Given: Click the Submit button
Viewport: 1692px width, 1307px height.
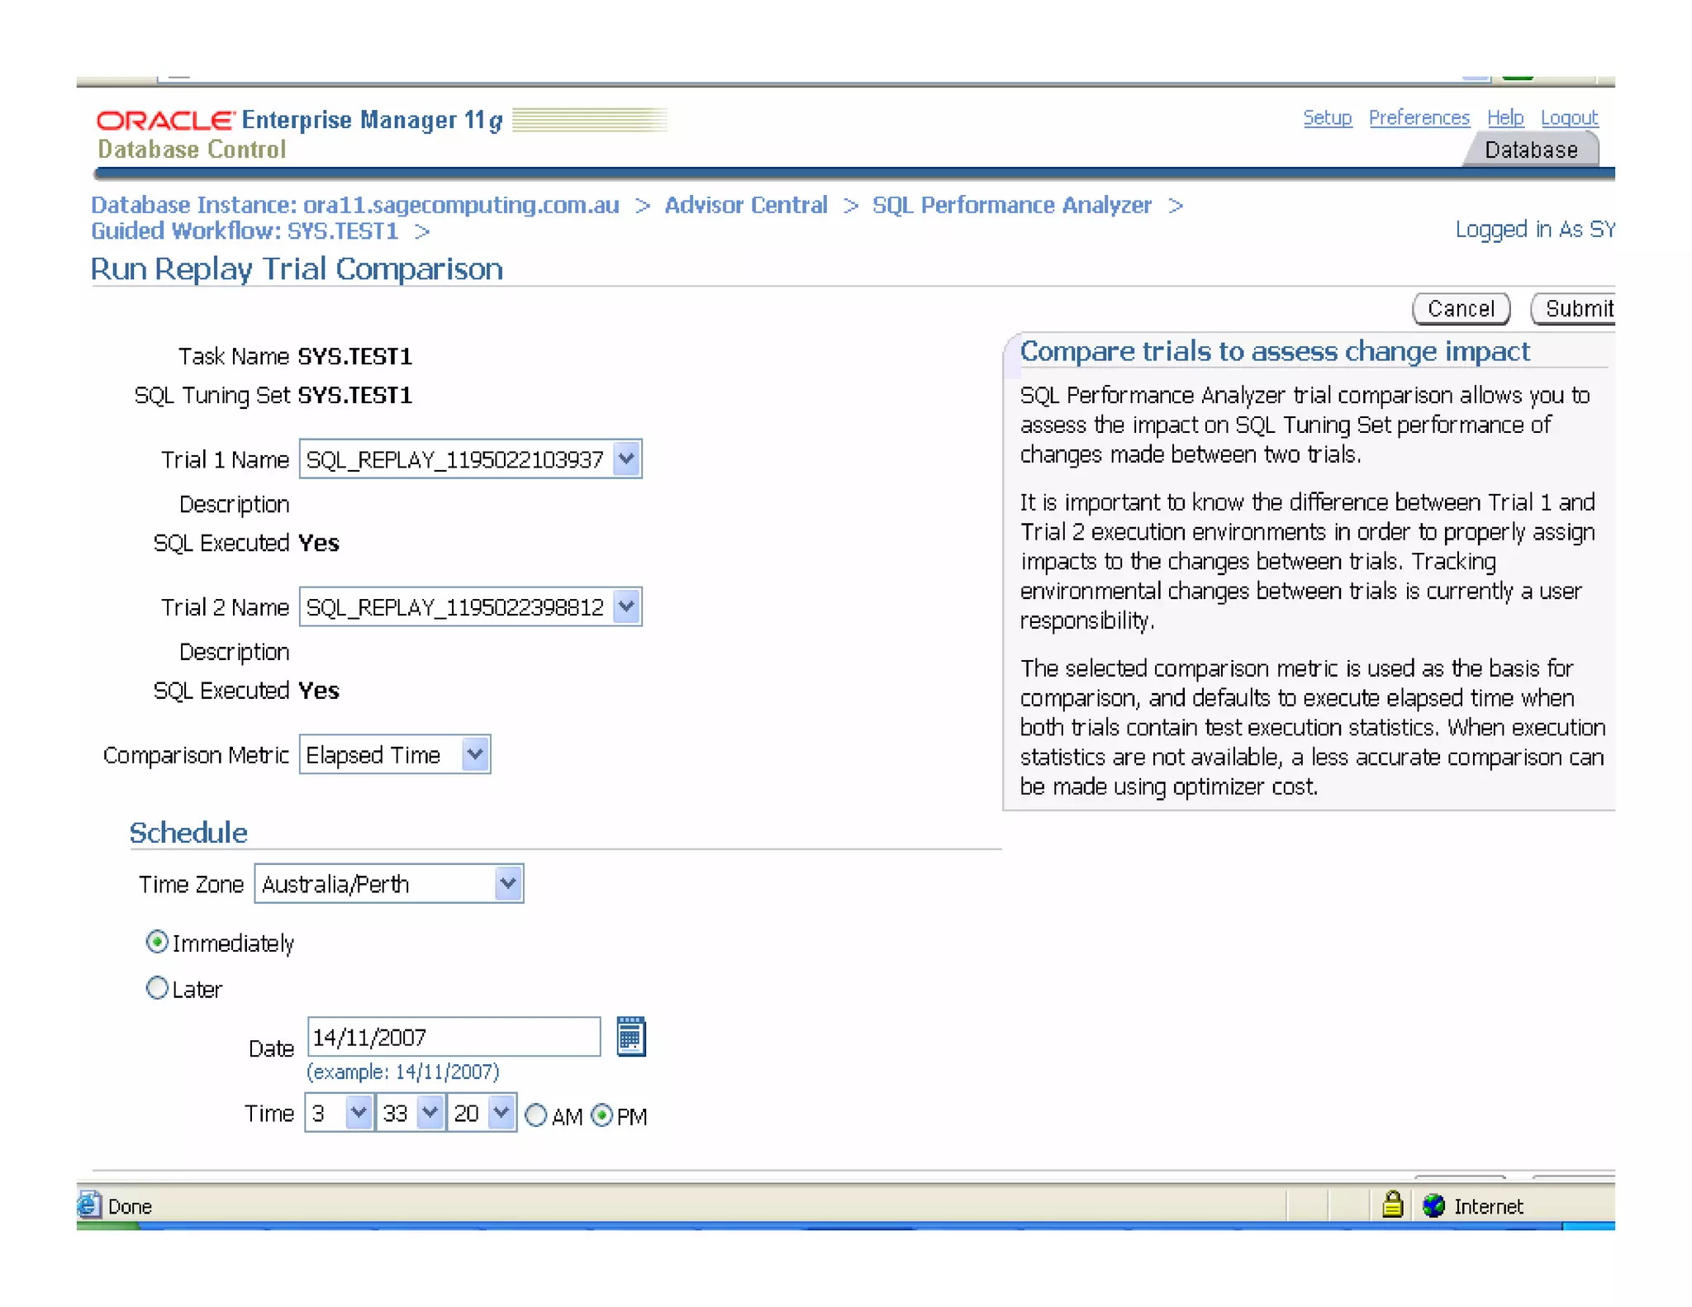Looking at the screenshot, I should click(1574, 308).
